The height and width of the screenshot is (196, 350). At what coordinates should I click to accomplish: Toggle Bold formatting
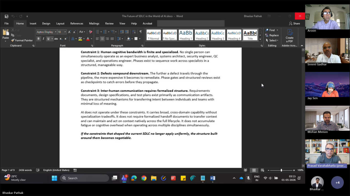(38, 39)
